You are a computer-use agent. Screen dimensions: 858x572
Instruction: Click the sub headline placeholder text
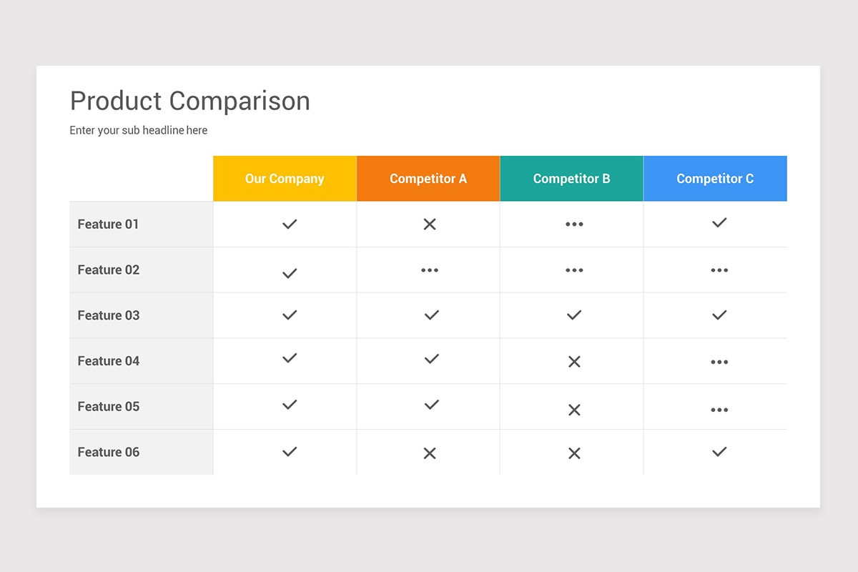pyautogui.click(x=139, y=130)
